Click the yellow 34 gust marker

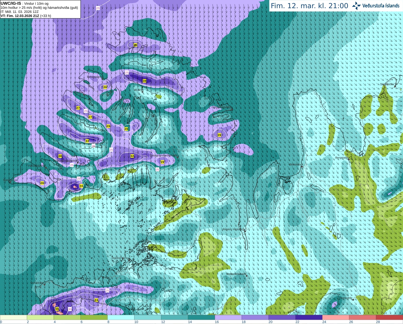pos(81,186)
